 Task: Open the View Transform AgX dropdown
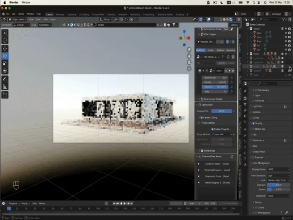278,176
